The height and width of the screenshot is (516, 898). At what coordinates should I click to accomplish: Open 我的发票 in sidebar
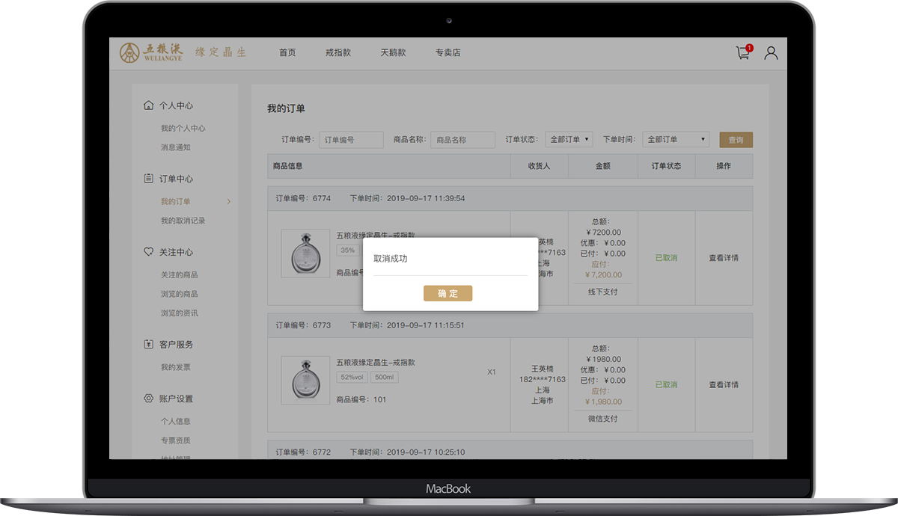click(175, 367)
